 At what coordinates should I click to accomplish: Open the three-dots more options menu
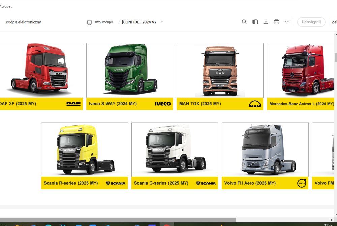(287, 22)
